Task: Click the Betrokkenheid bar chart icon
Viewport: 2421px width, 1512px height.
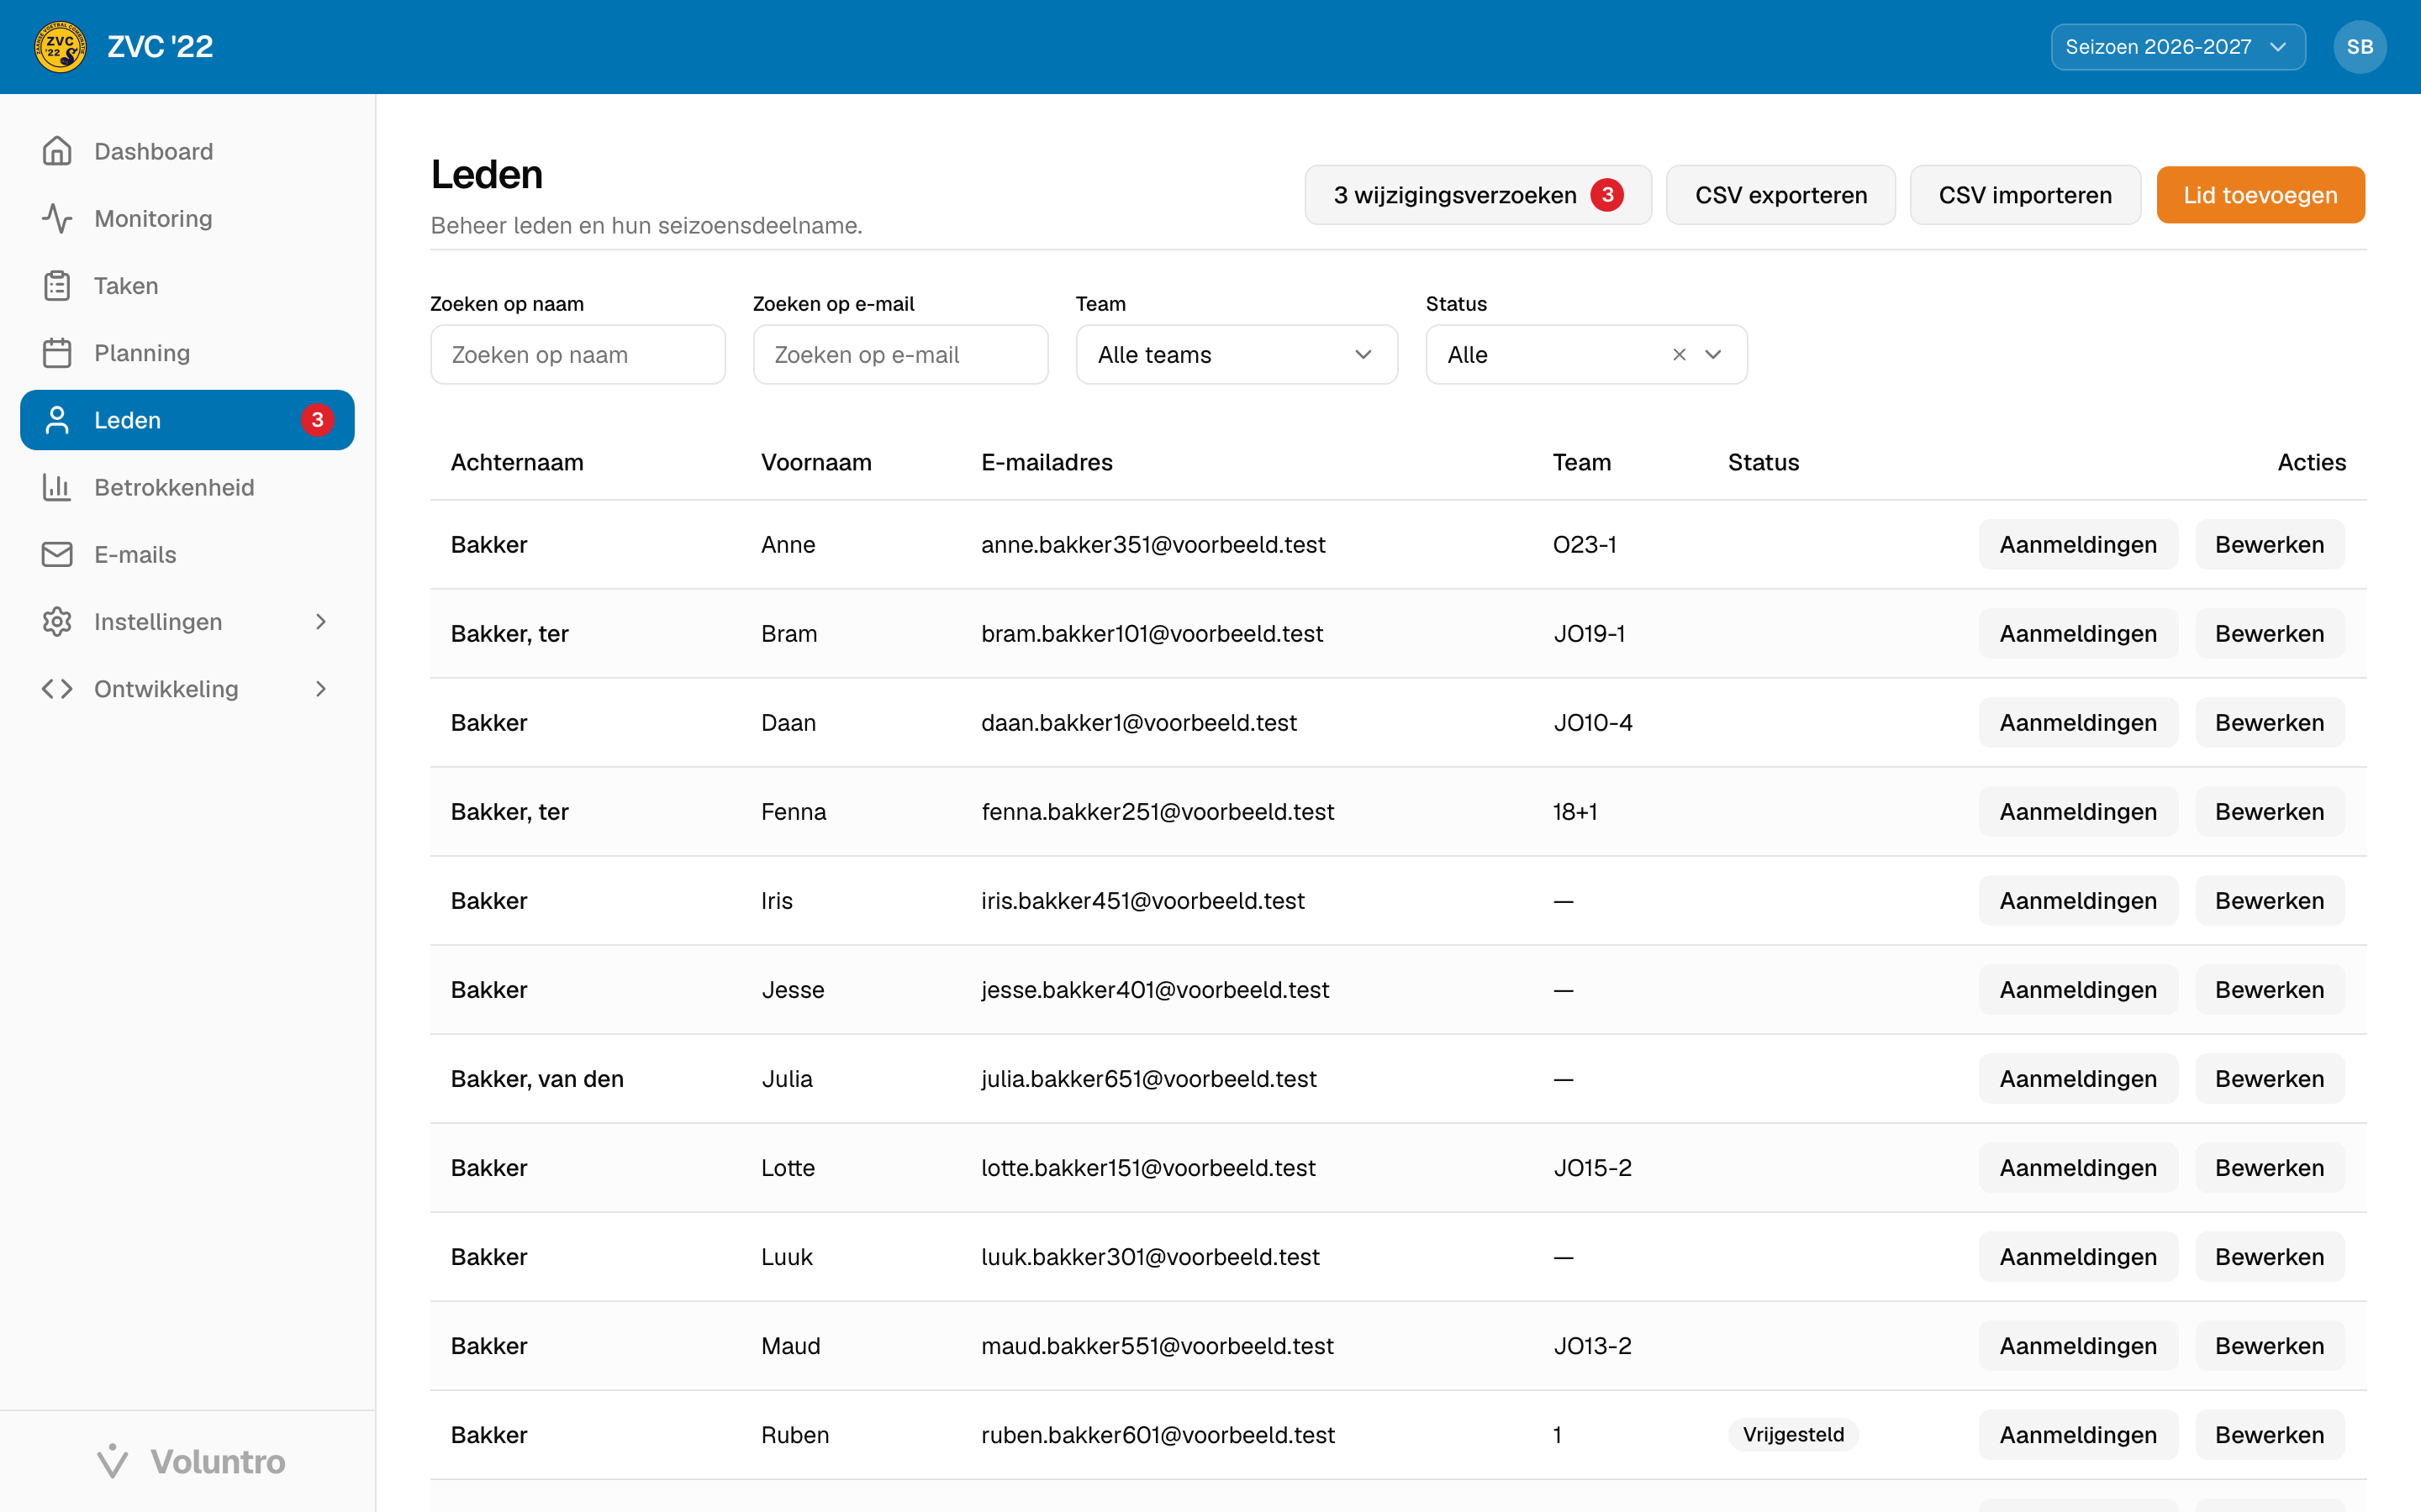Action: pyautogui.click(x=57, y=487)
